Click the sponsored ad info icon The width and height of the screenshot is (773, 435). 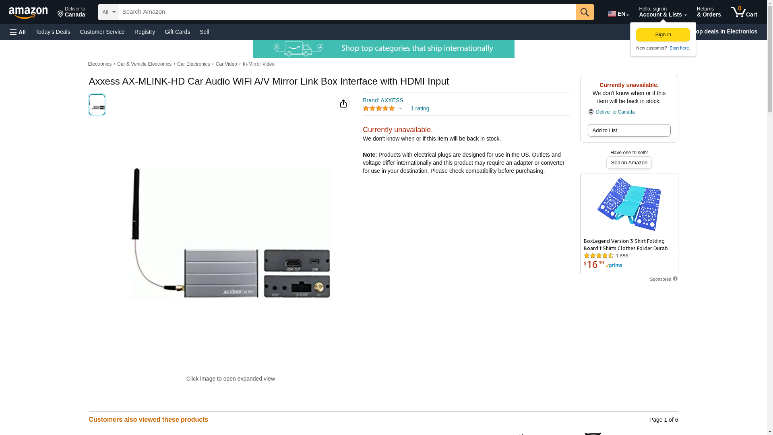pos(675,279)
